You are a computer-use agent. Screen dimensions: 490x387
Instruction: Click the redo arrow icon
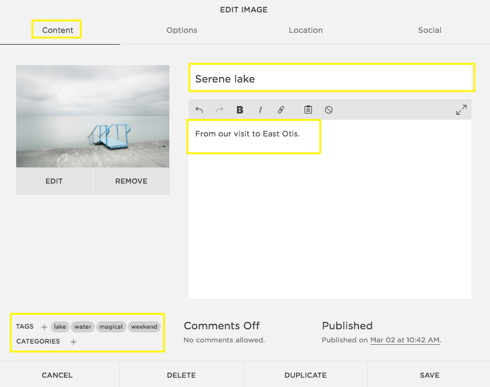coord(219,110)
